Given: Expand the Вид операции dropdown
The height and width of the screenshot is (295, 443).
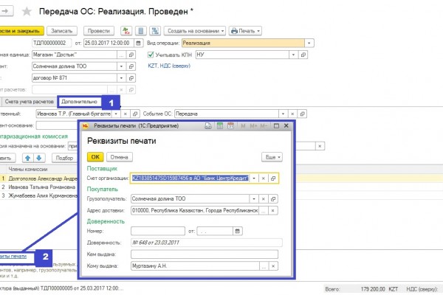Looking at the screenshot, I should 307,44.
